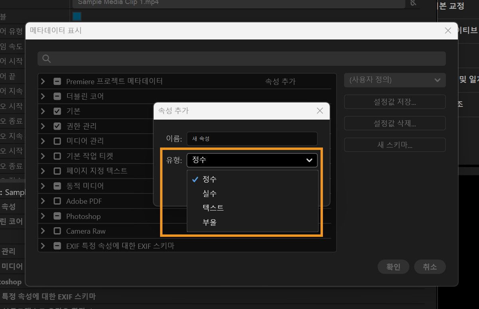Expand the 더블린 코어 row
Image resolution: width=479 pixels, height=309 pixels.
click(43, 96)
